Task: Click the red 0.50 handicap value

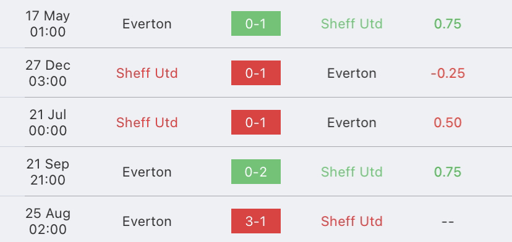Action: tap(448, 123)
